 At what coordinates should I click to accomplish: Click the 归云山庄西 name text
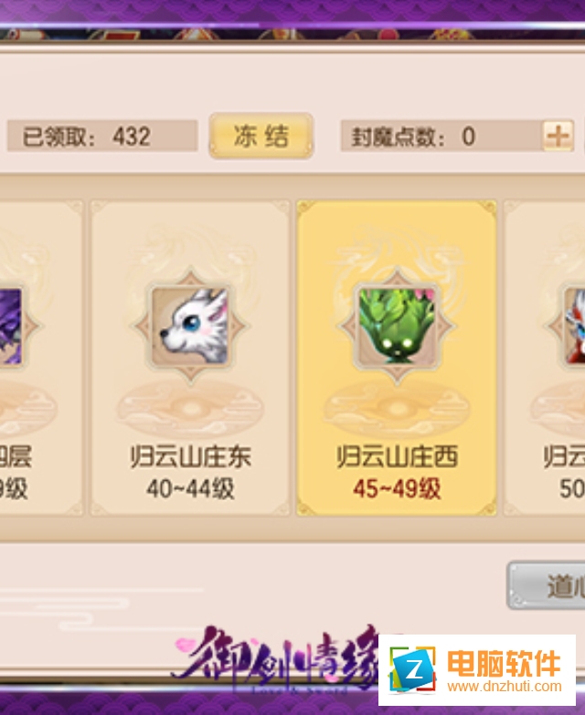tap(397, 457)
